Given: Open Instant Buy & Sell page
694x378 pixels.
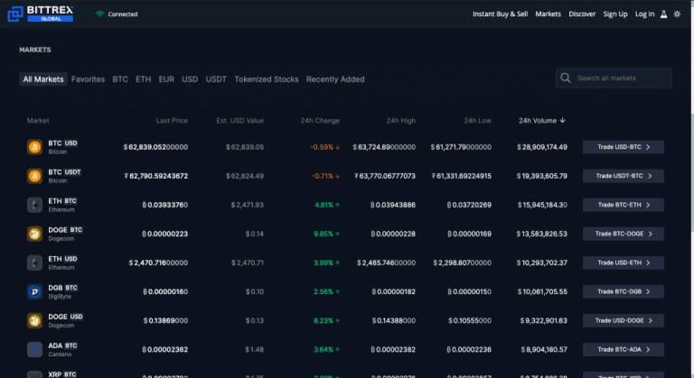Looking at the screenshot, I should [500, 14].
